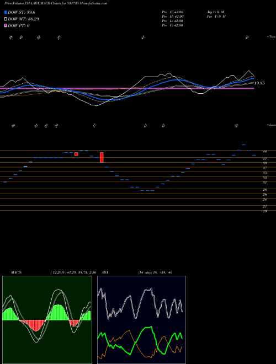Click the 'Pre O: 42.00' open value
The width and height of the screenshot is (276, 364).
173,12
